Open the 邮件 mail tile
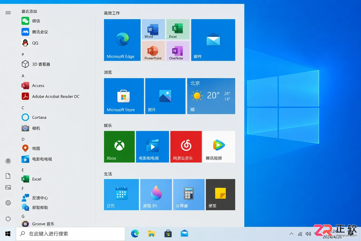 point(213,40)
